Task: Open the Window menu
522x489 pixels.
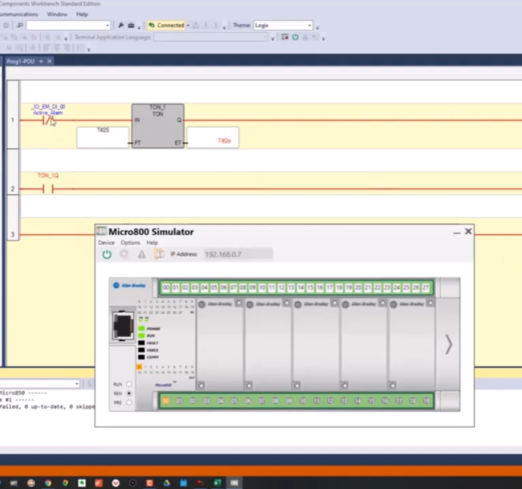Action: tap(57, 14)
